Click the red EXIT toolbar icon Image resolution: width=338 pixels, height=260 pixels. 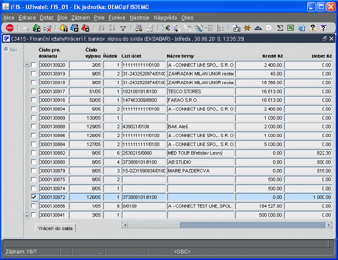10,28
